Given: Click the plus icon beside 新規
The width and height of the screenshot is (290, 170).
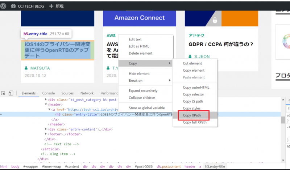Looking at the screenshot, I should tap(51, 6).
